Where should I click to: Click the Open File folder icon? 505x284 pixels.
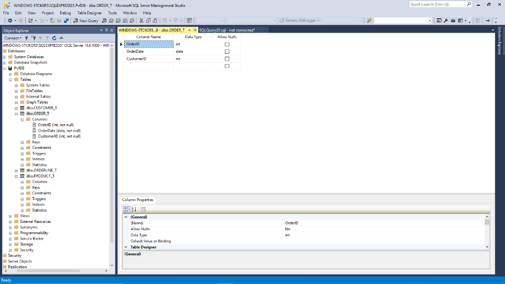pos(52,21)
